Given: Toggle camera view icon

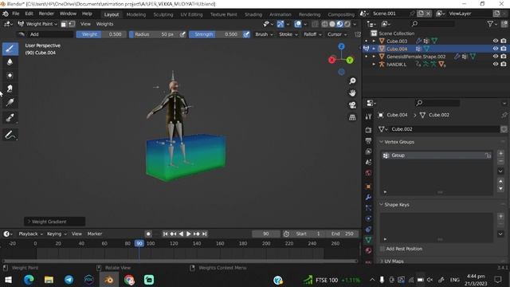Looking at the screenshot, I should click(x=352, y=105).
